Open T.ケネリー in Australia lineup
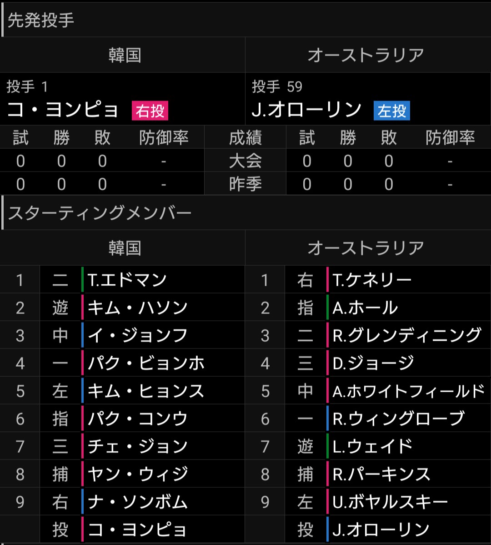Screen dimensions: 491x545 372,280
